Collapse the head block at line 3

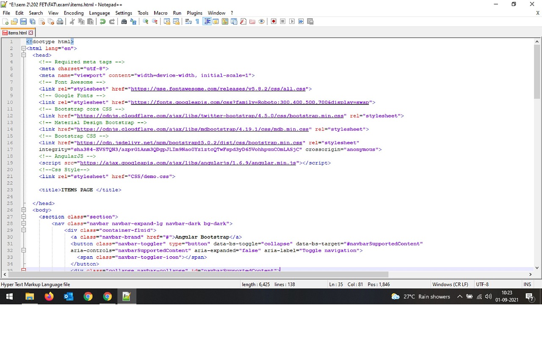24,55
